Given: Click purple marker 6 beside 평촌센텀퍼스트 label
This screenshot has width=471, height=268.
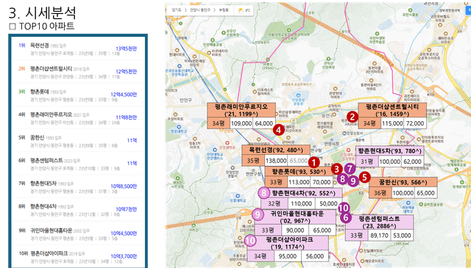Looking at the screenshot, I should click(x=346, y=217).
